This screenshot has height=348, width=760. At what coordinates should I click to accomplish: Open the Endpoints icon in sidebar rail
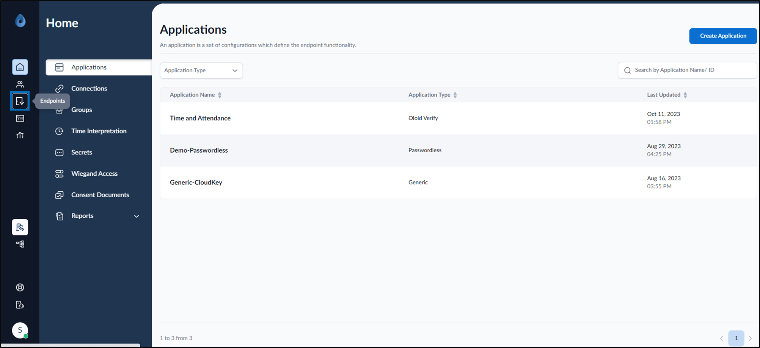20,101
